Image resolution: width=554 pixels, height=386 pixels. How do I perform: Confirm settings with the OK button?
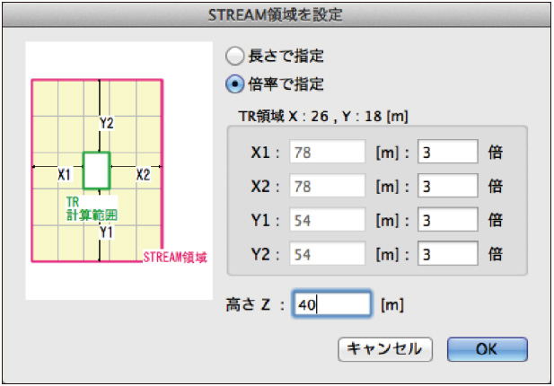coord(487,349)
